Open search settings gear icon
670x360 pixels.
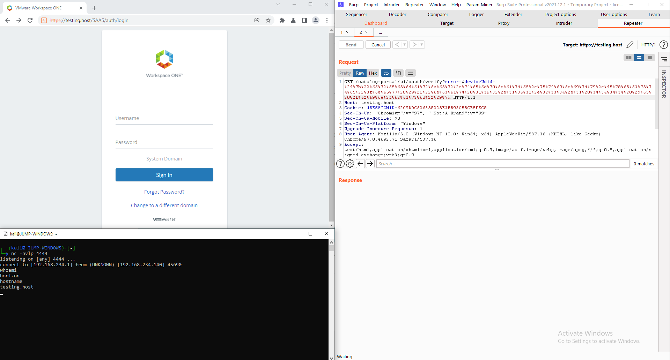tap(350, 164)
